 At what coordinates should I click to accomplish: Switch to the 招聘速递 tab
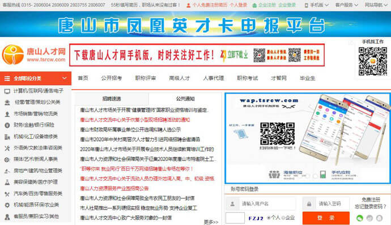[112, 99]
